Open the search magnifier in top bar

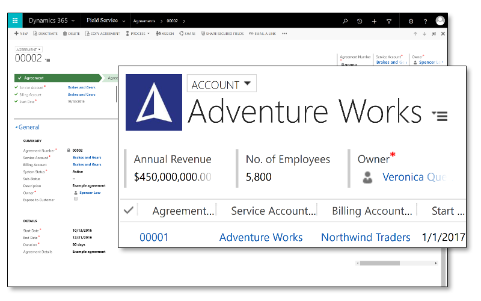(345, 21)
